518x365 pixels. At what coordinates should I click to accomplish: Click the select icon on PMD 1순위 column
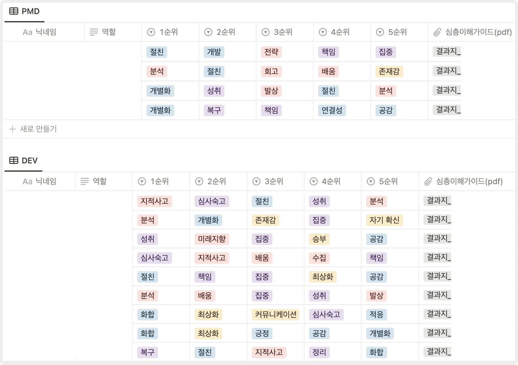pyautogui.click(x=151, y=32)
